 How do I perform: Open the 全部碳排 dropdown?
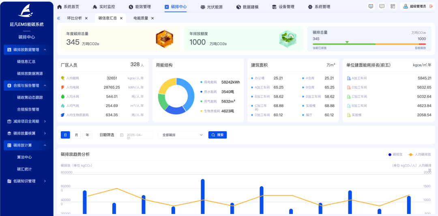[x=181, y=135]
